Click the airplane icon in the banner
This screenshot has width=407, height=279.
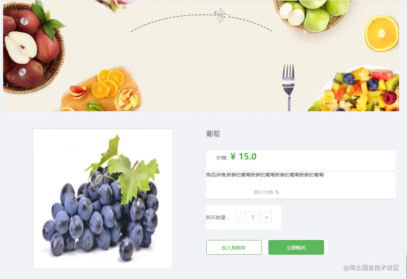click(222, 15)
